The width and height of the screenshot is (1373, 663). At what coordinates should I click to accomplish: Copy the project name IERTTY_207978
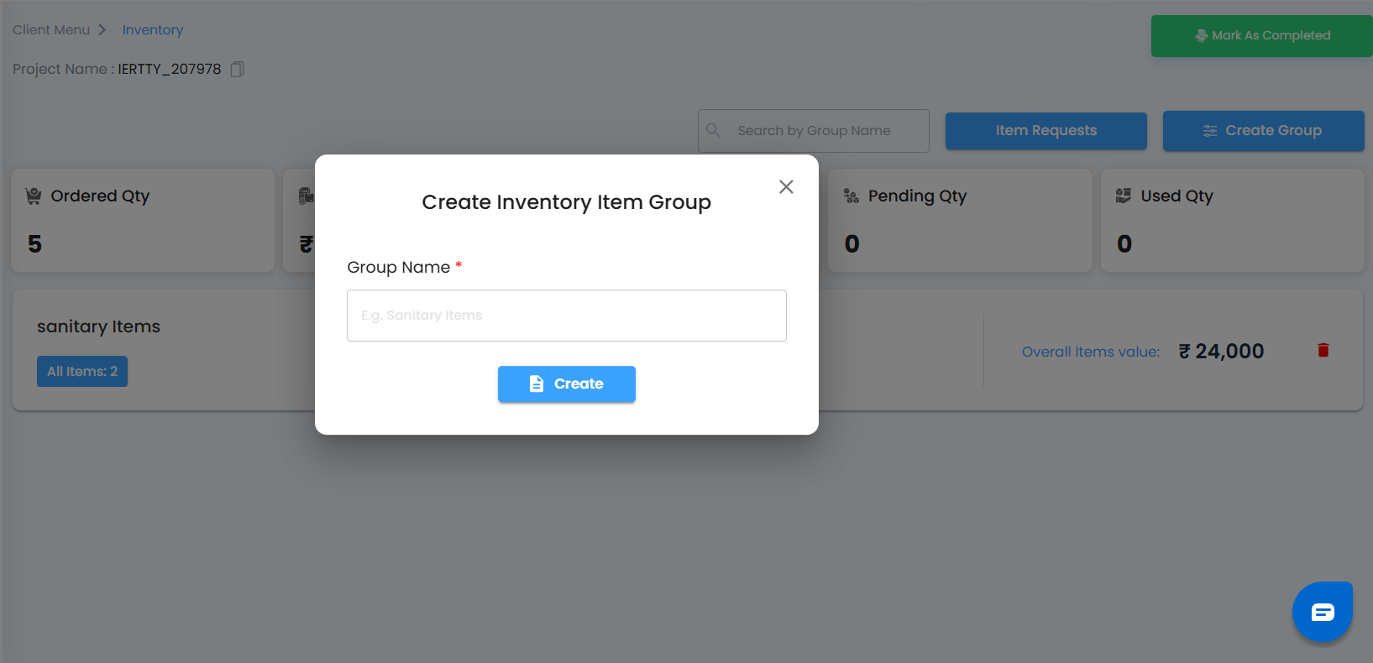(238, 69)
